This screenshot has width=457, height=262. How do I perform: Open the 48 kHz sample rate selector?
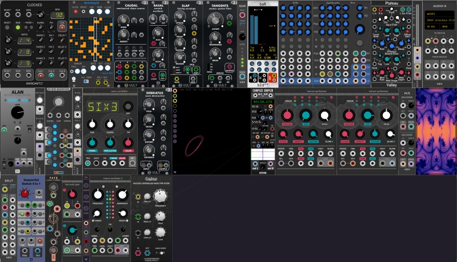click(x=432, y=26)
